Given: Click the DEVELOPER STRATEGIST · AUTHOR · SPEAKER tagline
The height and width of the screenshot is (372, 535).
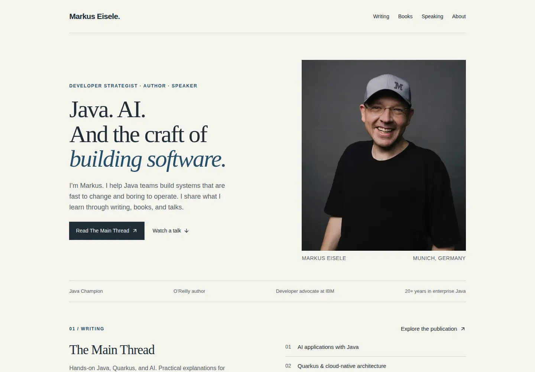Looking at the screenshot, I should click(x=133, y=86).
